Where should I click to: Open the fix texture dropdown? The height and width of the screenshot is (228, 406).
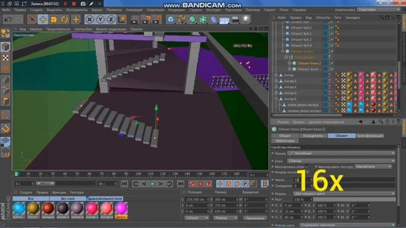(374, 167)
